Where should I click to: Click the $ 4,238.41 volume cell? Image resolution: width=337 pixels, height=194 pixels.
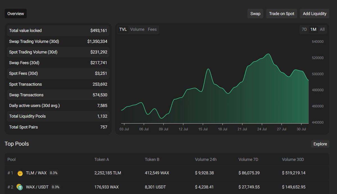click(204, 187)
